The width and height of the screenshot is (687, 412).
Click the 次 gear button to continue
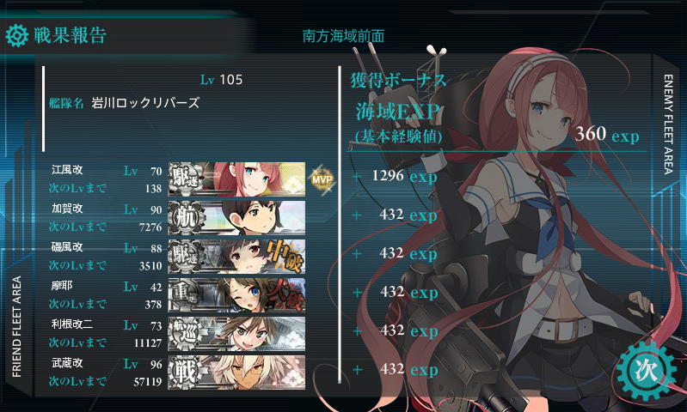(647, 372)
